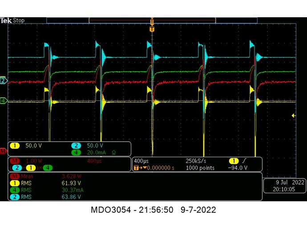307x230 pixels.
Task: Select the channel 4 RMS 30.37mA measurement
Action: [44, 190]
